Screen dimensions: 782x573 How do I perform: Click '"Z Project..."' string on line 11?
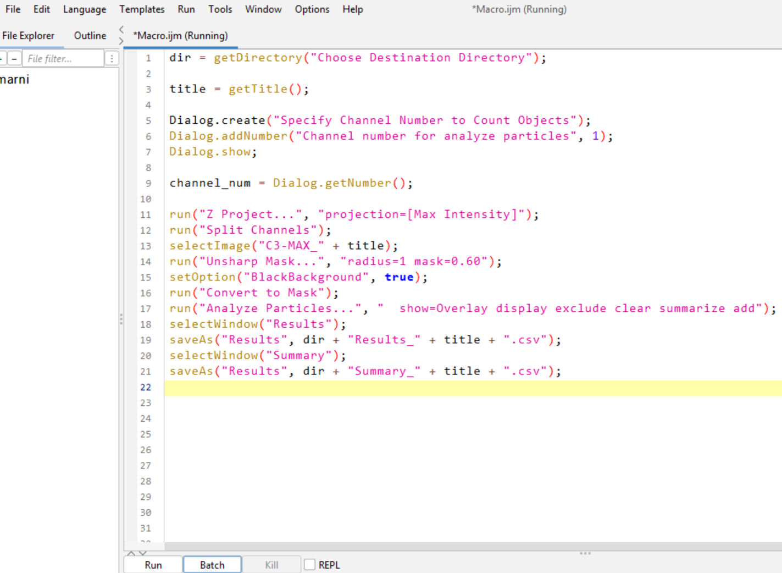point(250,214)
